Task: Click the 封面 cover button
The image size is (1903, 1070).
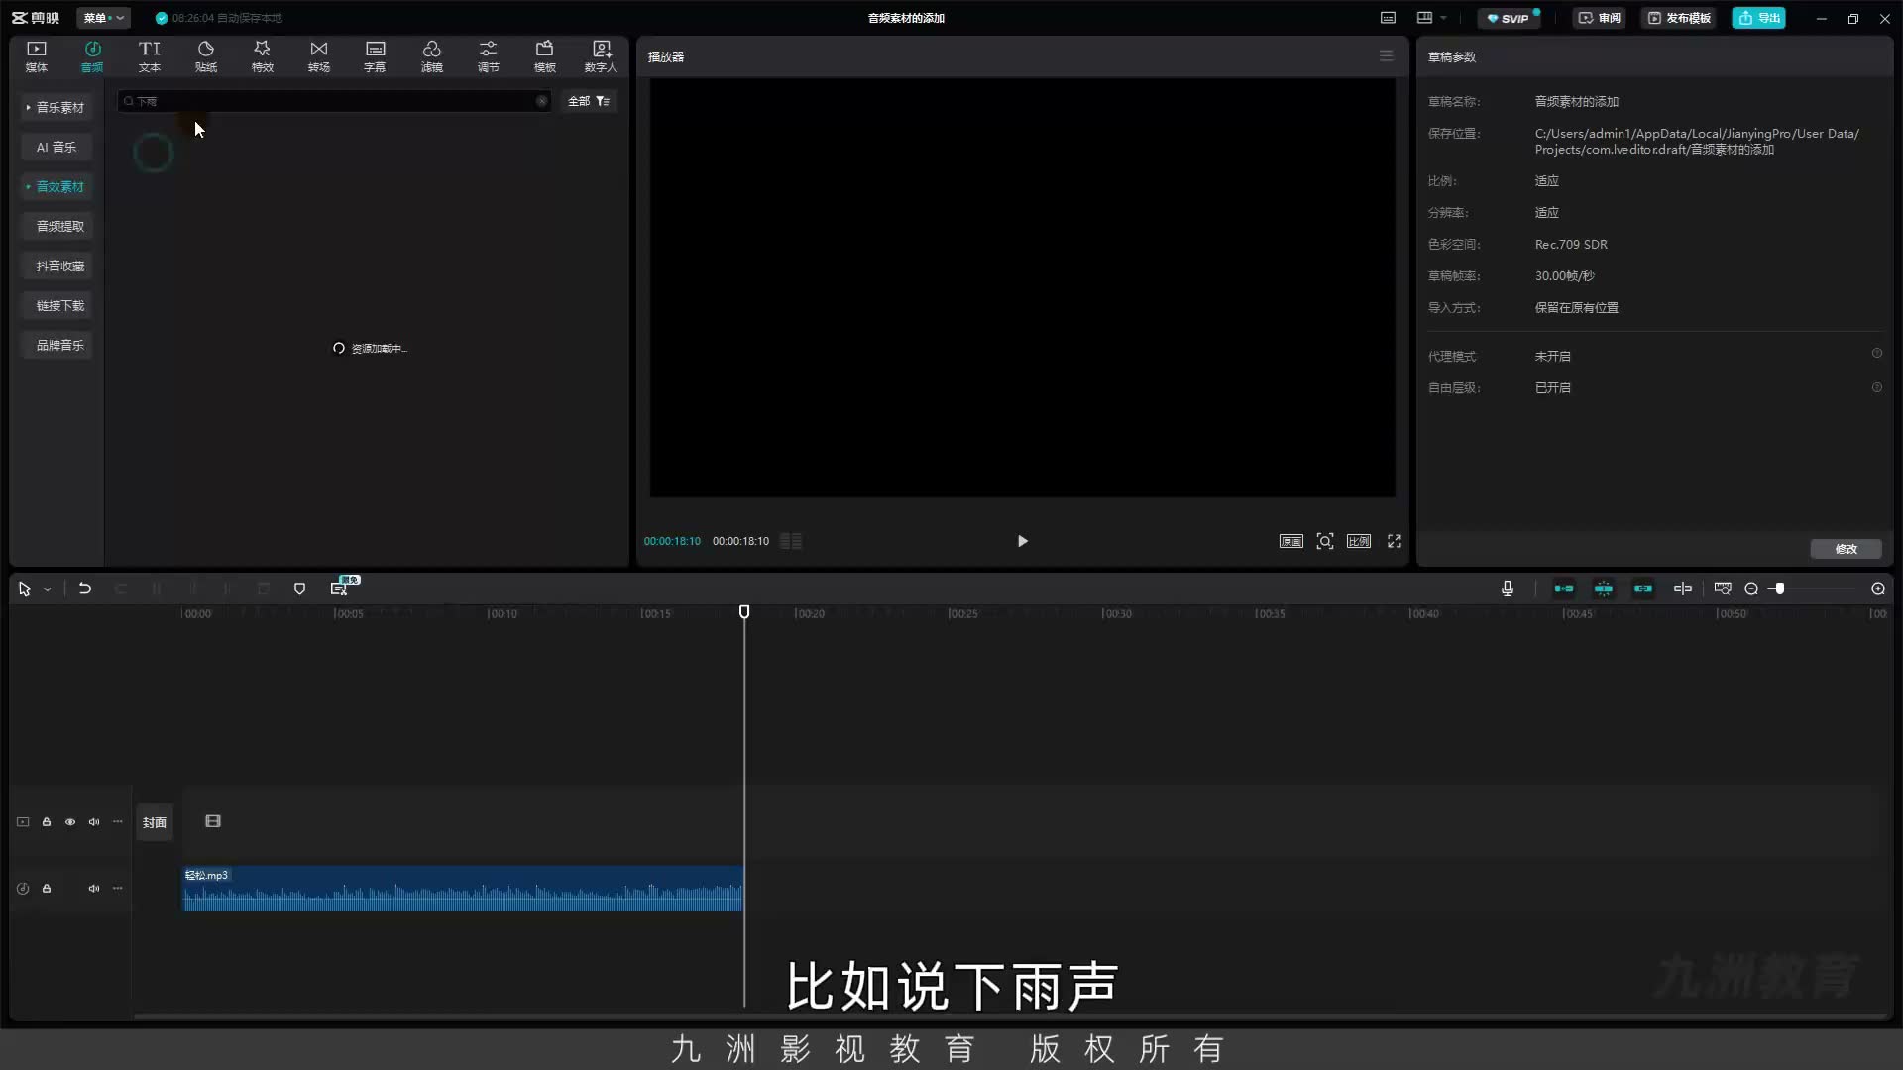Action: (155, 822)
